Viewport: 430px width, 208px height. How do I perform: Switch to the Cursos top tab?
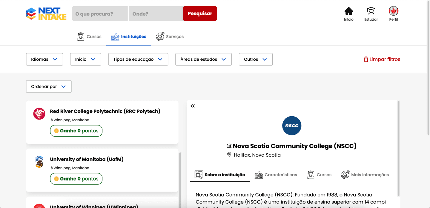click(x=89, y=36)
